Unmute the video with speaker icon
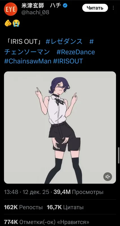 pos(108,177)
